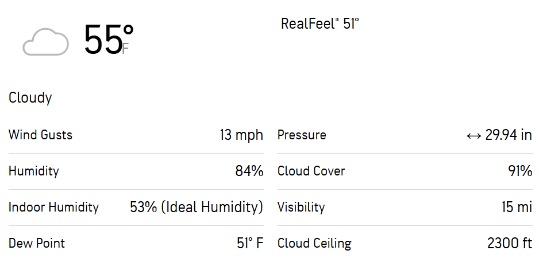Click the 84% humidity value
539x262 pixels.
click(x=249, y=171)
